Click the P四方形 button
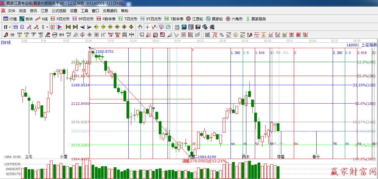 click(x=60, y=19)
